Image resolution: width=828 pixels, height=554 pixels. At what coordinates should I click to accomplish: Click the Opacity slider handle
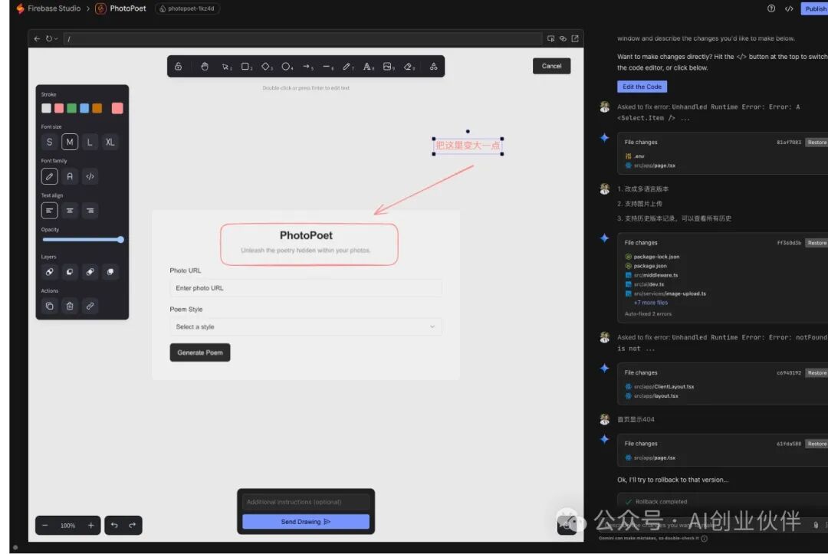(x=121, y=240)
